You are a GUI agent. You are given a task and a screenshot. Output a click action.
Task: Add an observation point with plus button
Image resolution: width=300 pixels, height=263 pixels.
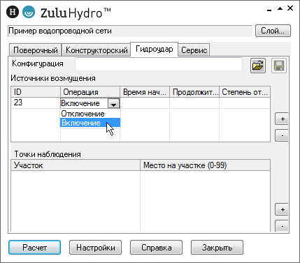283,210
